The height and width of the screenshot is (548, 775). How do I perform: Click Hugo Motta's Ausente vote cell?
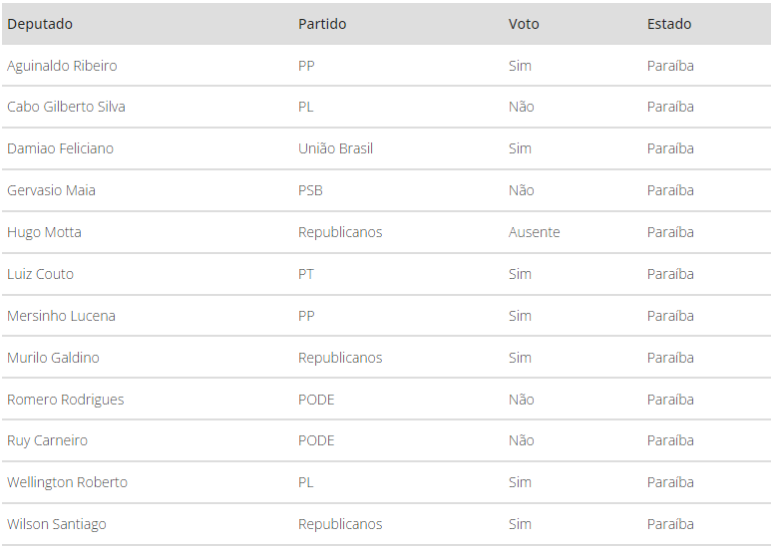point(535,232)
